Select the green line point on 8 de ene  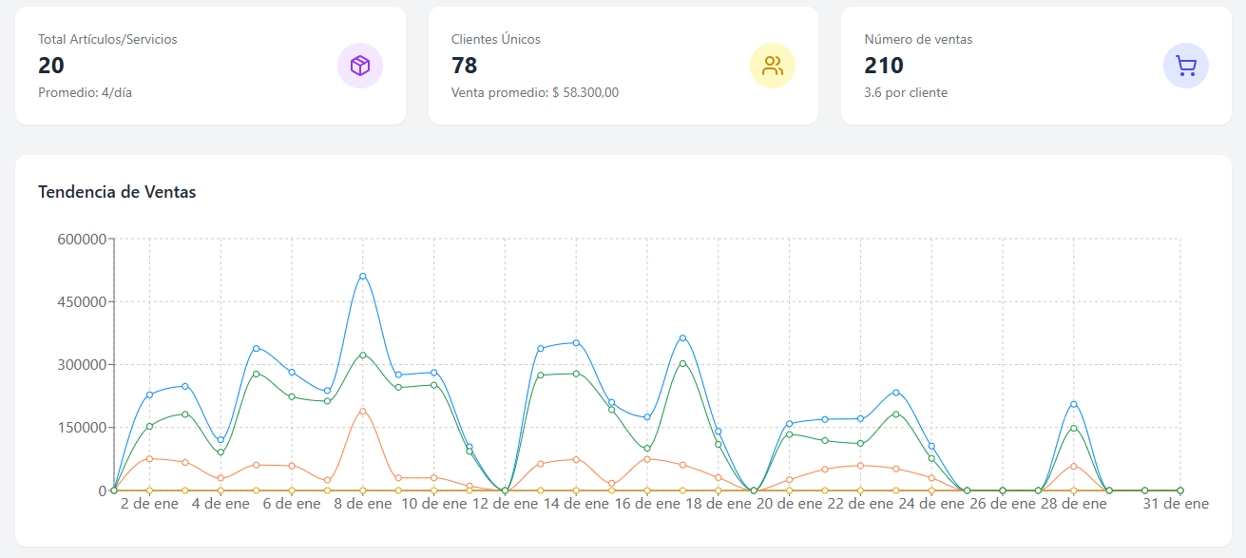click(x=363, y=355)
